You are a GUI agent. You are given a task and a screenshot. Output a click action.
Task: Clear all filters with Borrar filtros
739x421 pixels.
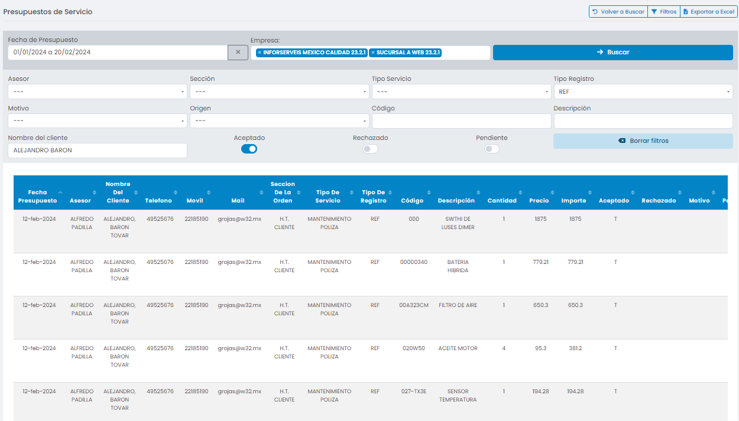643,141
